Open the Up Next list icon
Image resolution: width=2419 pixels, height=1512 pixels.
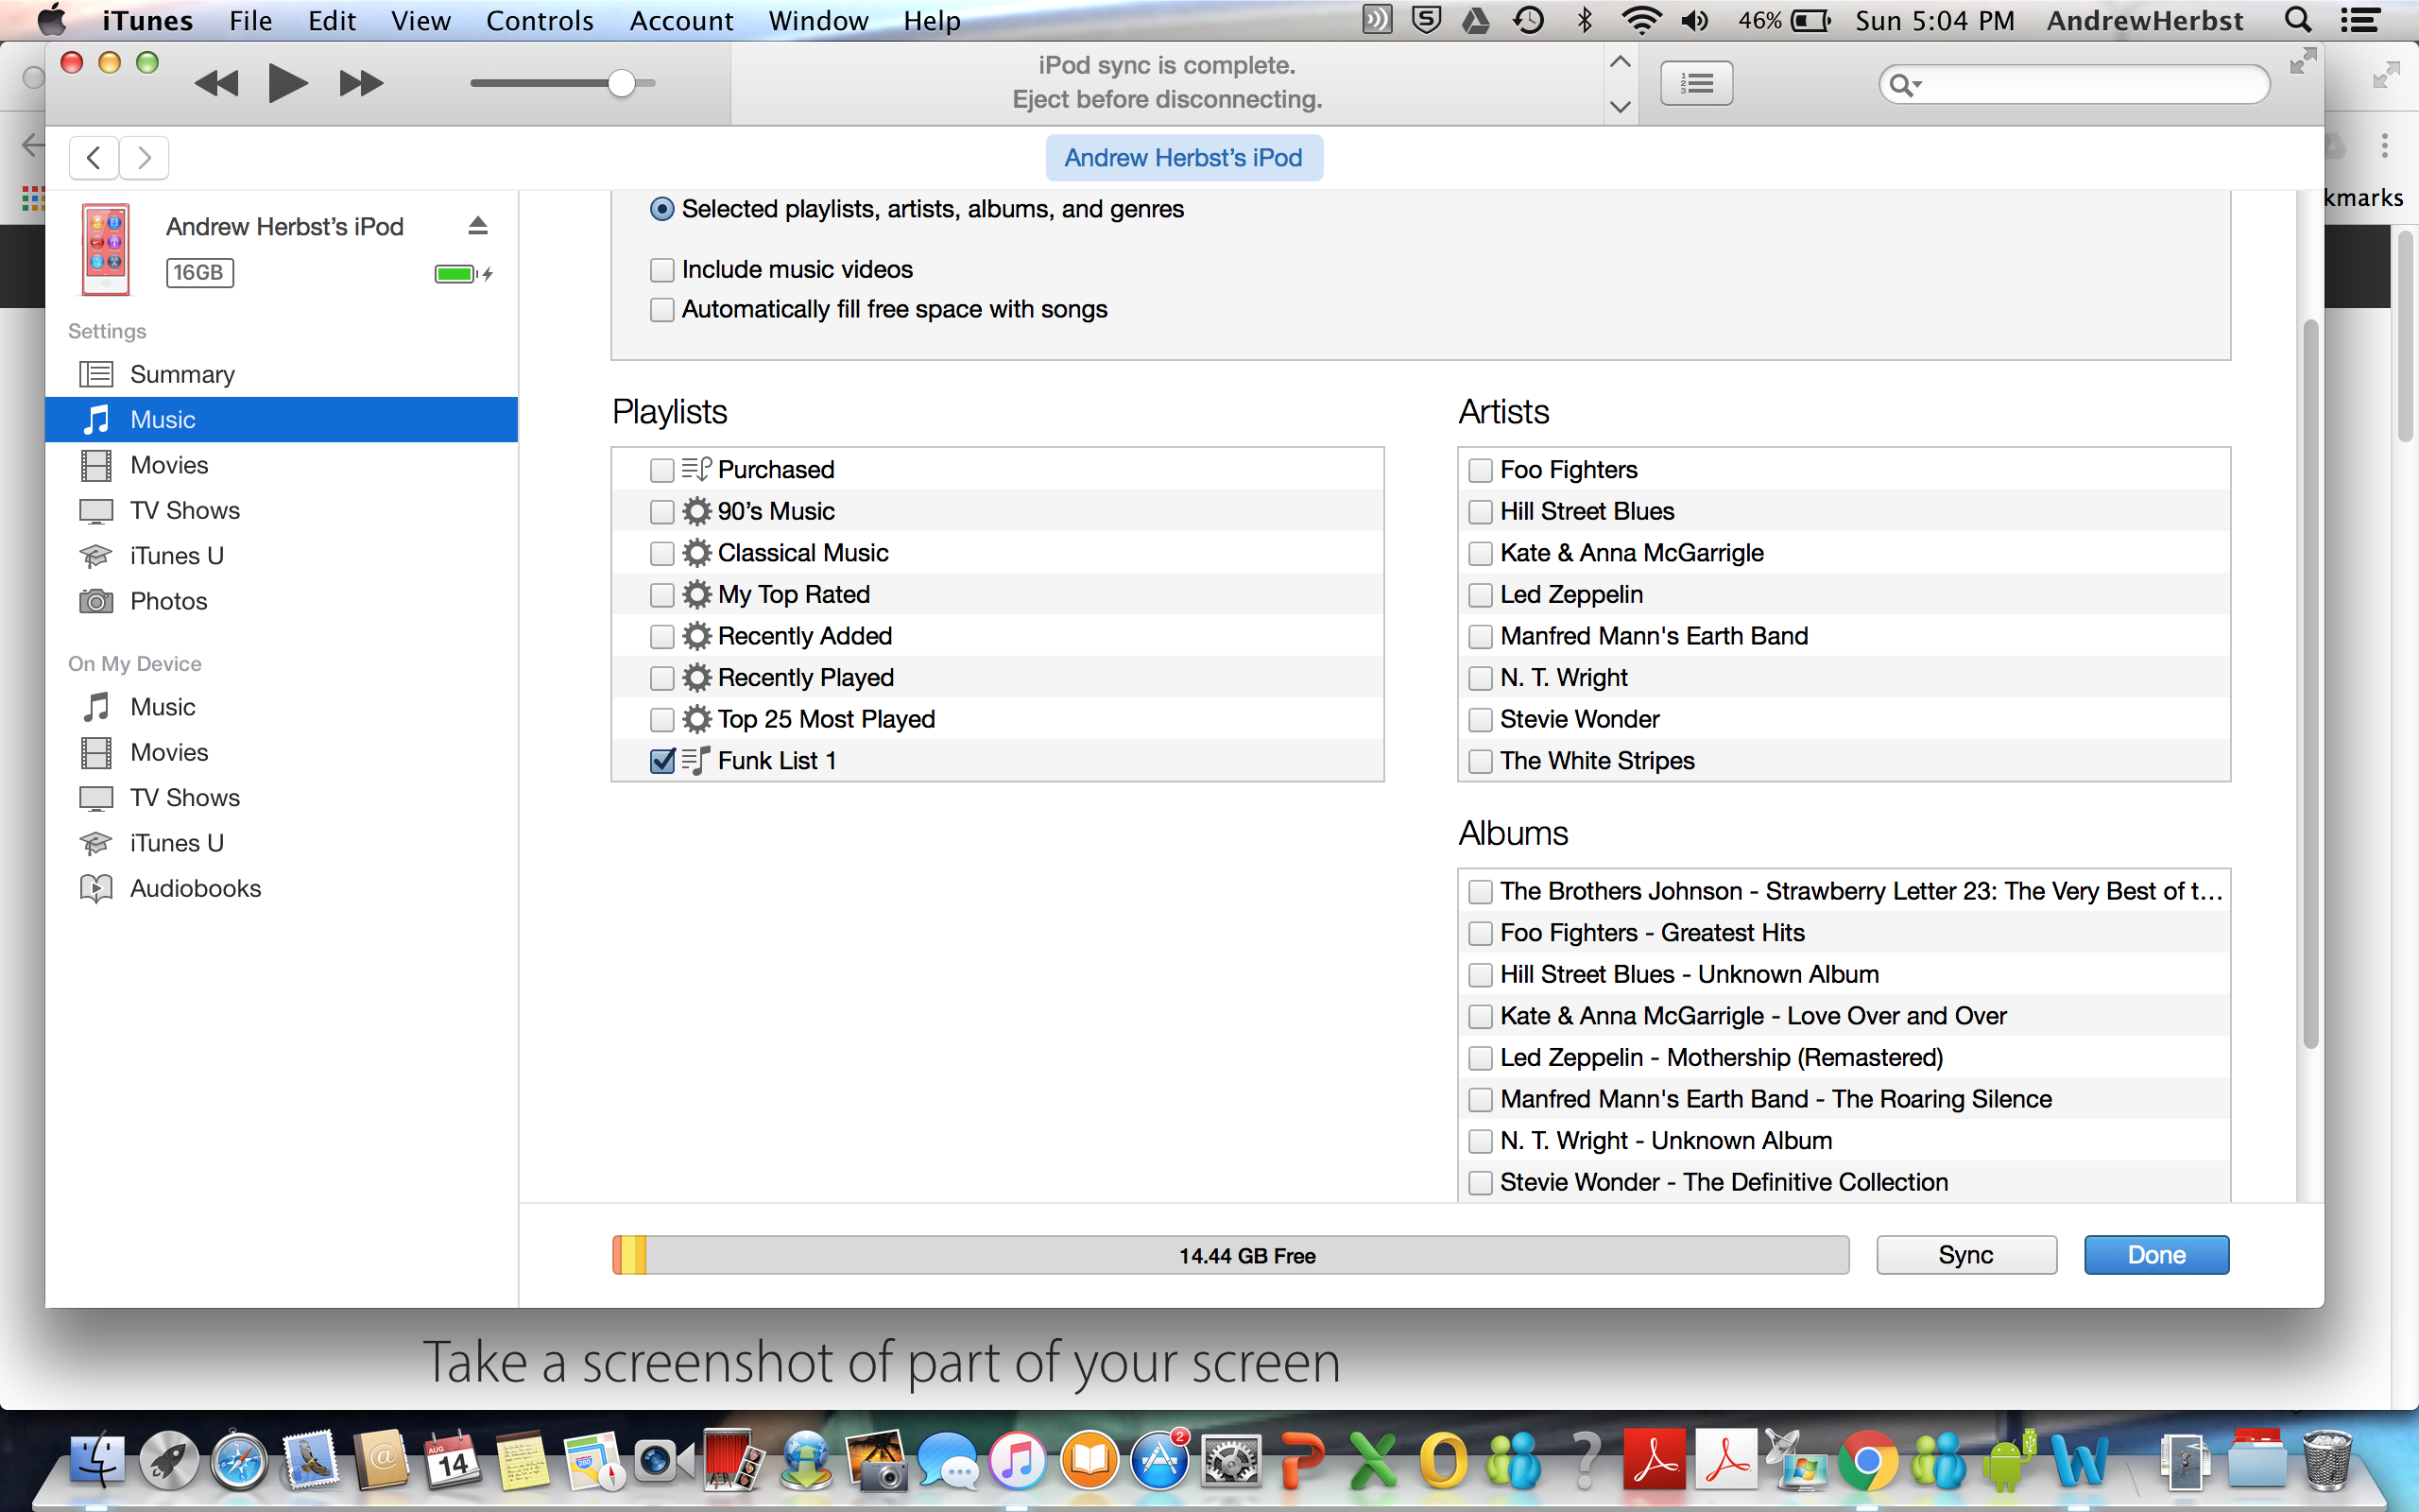(1696, 83)
